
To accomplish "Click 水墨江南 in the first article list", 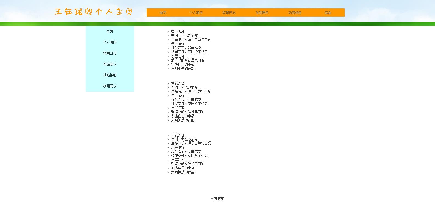I will point(178,56).
